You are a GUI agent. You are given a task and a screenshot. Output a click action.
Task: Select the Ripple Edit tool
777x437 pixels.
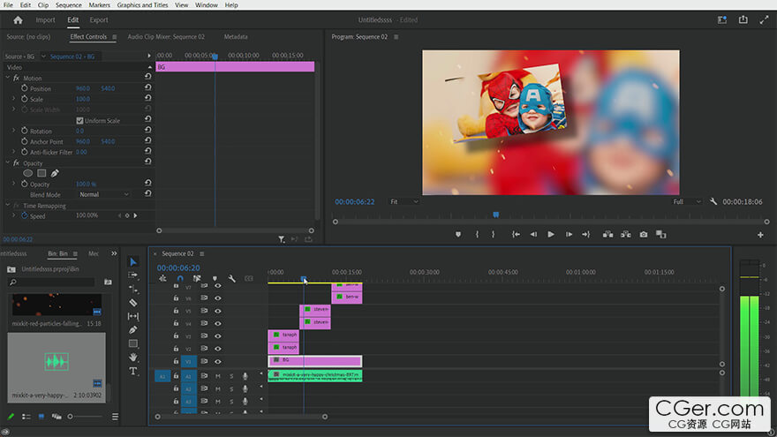132,289
